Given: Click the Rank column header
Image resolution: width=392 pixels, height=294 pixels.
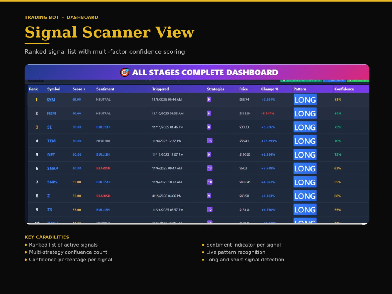Looking at the screenshot, I should [x=33, y=89].
